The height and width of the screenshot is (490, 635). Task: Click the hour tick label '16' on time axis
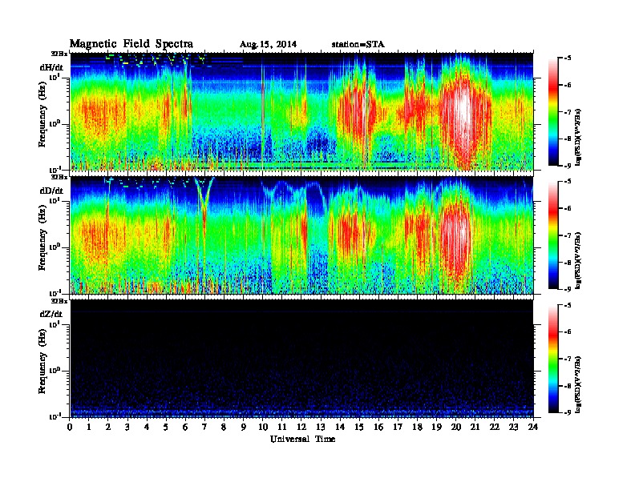point(378,428)
